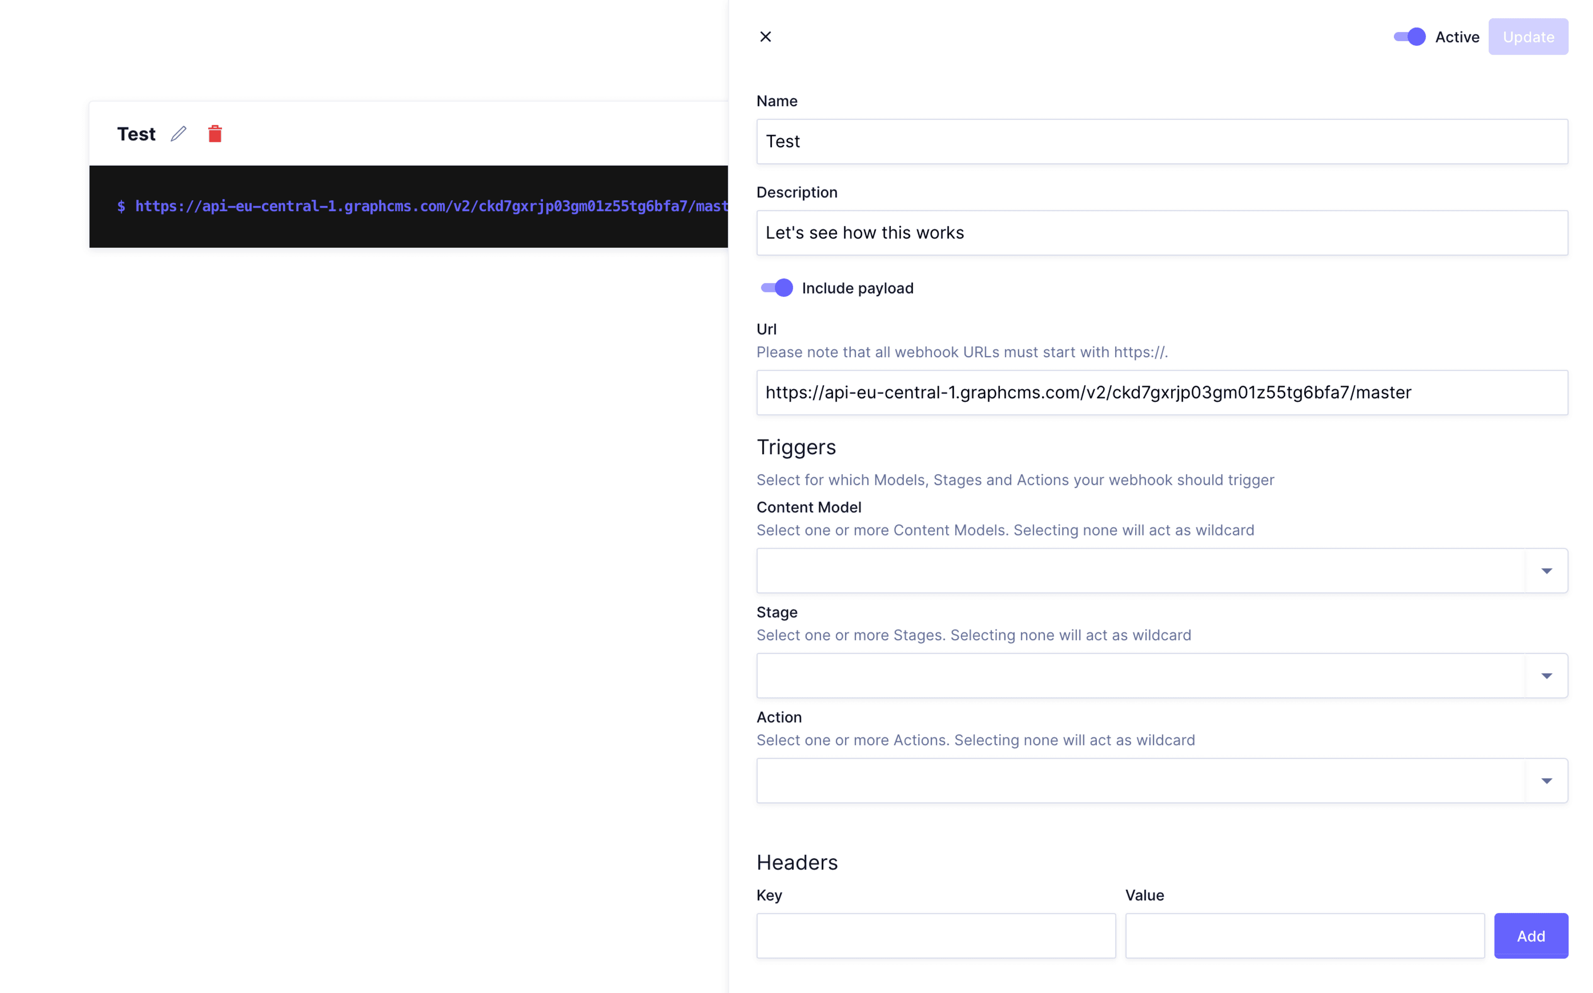
Task: Click the Url input field
Action: click(1161, 392)
